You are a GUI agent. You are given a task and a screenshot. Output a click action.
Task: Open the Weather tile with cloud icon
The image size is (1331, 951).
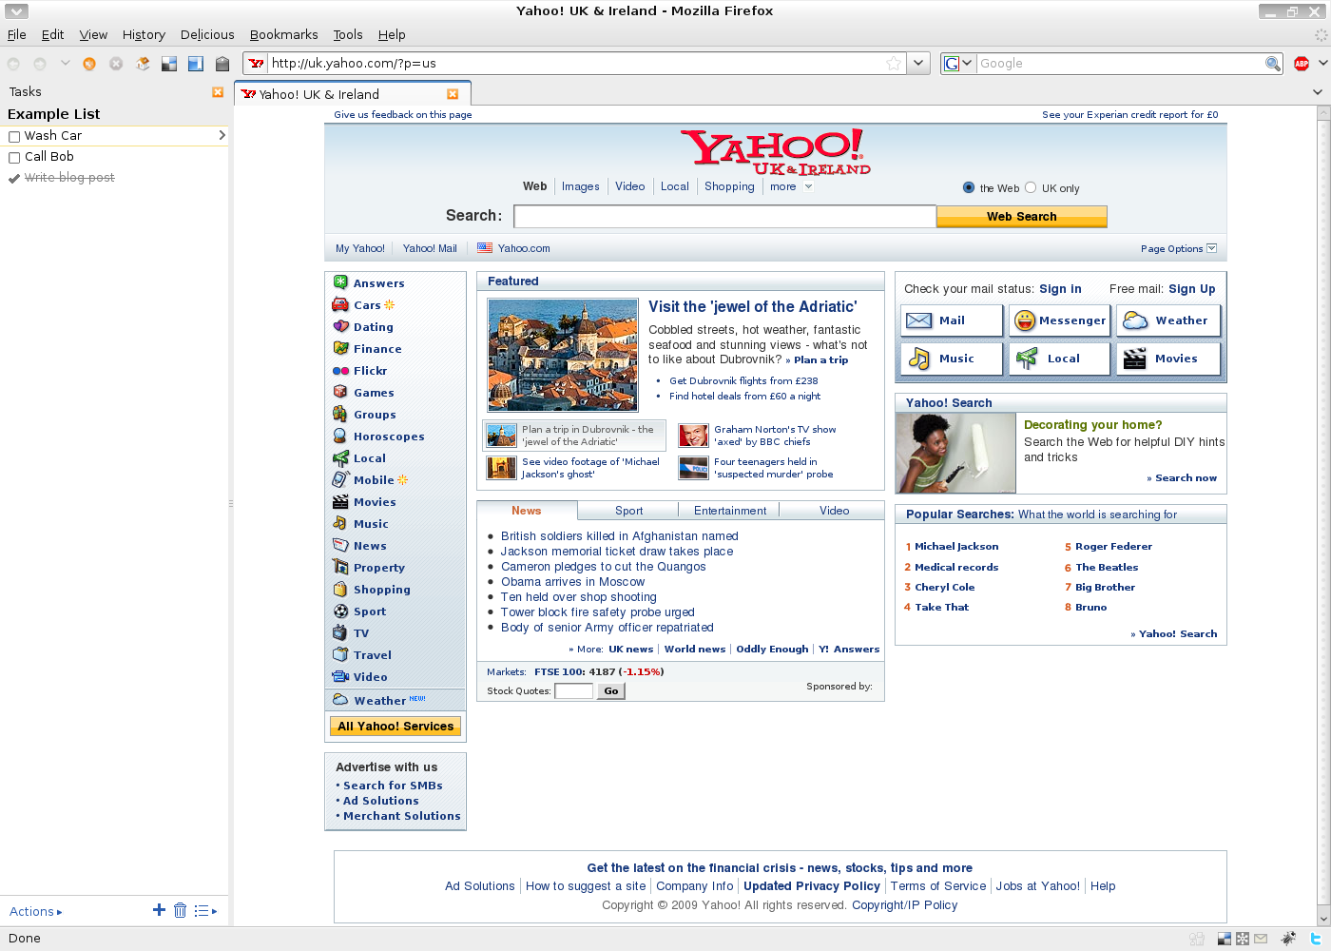tap(1168, 320)
